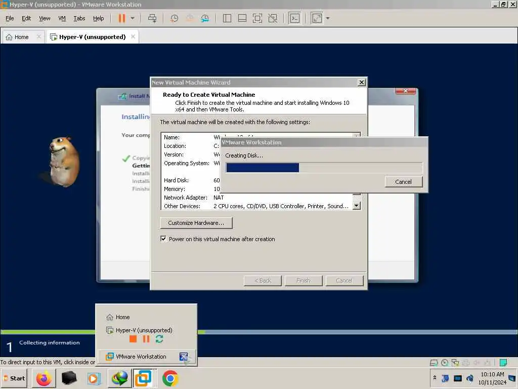Open the power options dropdown arrow beside pause
518x389 pixels.
click(133, 18)
